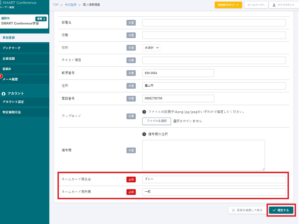Click 変更を破棄して戻る button
This screenshot has height=224, width=299.
(247, 210)
